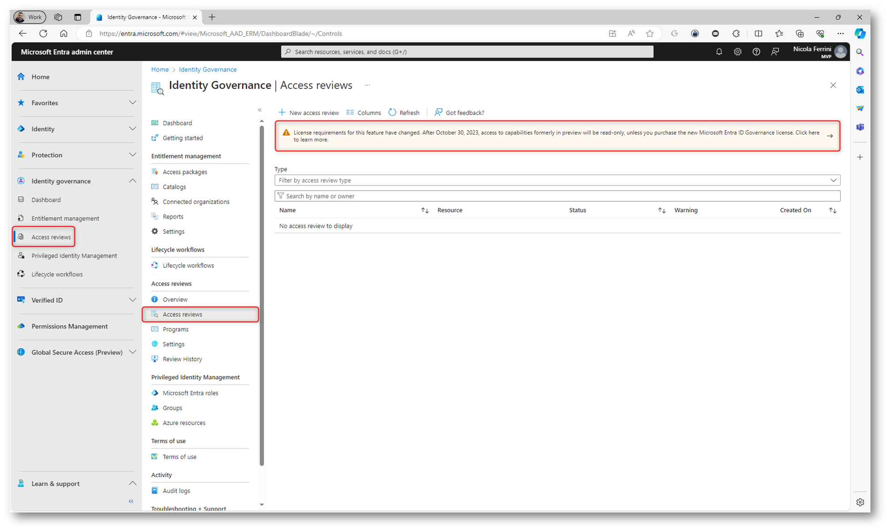Open portal settings gear in header
The image size is (890, 532).
tap(737, 52)
